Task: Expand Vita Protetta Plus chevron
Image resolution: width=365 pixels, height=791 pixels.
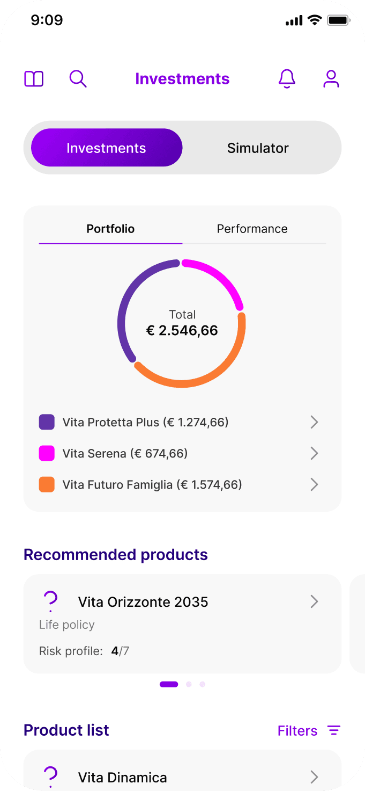Action: tap(315, 422)
